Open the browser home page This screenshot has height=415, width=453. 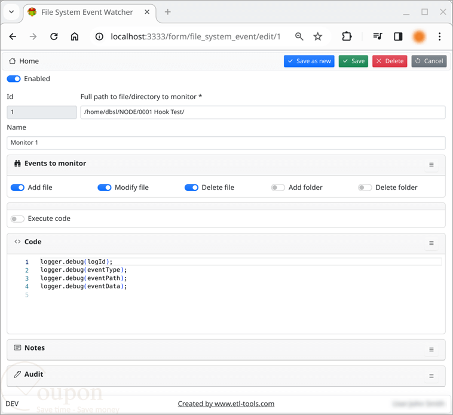click(75, 36)
